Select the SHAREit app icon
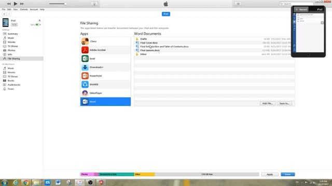This screenshot has width=332, height=186. [85, 84]
